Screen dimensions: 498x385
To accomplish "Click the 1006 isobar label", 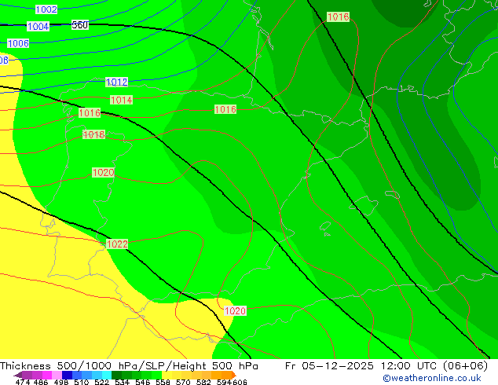I will pos(18,43).
